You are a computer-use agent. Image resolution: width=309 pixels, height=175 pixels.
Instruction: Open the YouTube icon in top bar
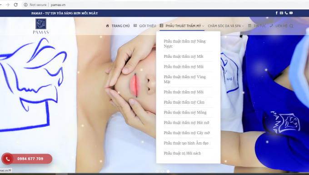291,13
